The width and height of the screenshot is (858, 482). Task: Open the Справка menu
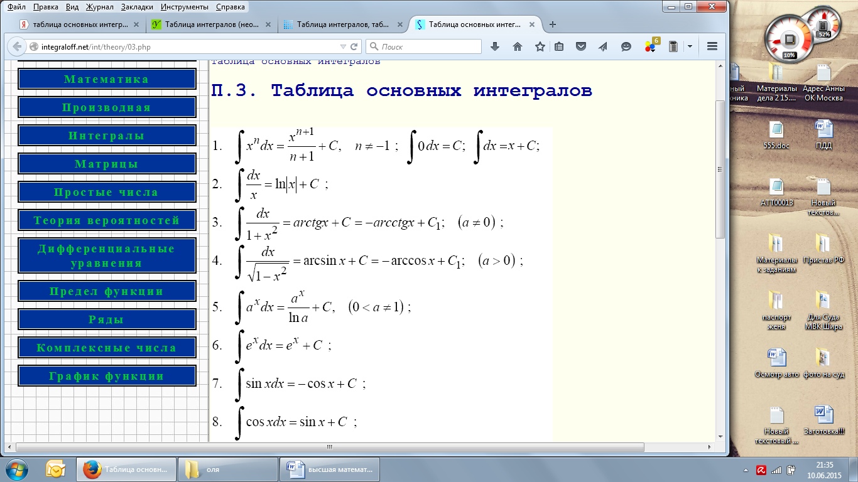(x=231, y=8)
